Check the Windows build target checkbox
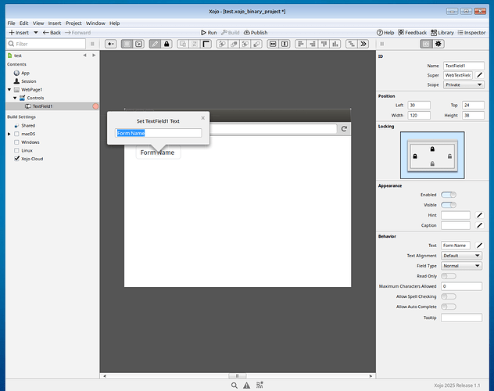Viewport: 494px width, 391px height. [x=16, y=142]
